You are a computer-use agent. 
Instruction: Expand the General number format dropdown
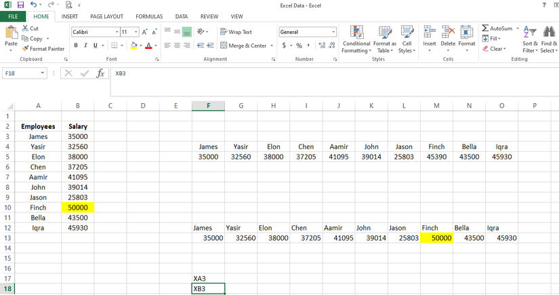coord(333,32)
